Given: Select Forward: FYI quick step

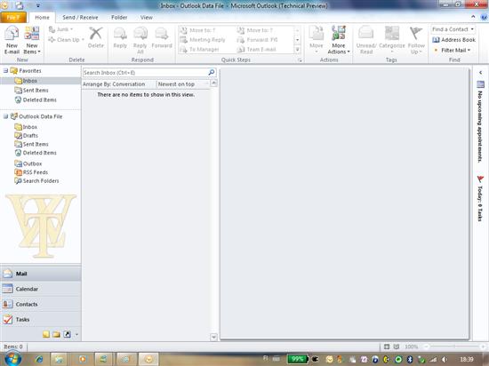Looking at the screenshot, I should [x=258, y=40].
